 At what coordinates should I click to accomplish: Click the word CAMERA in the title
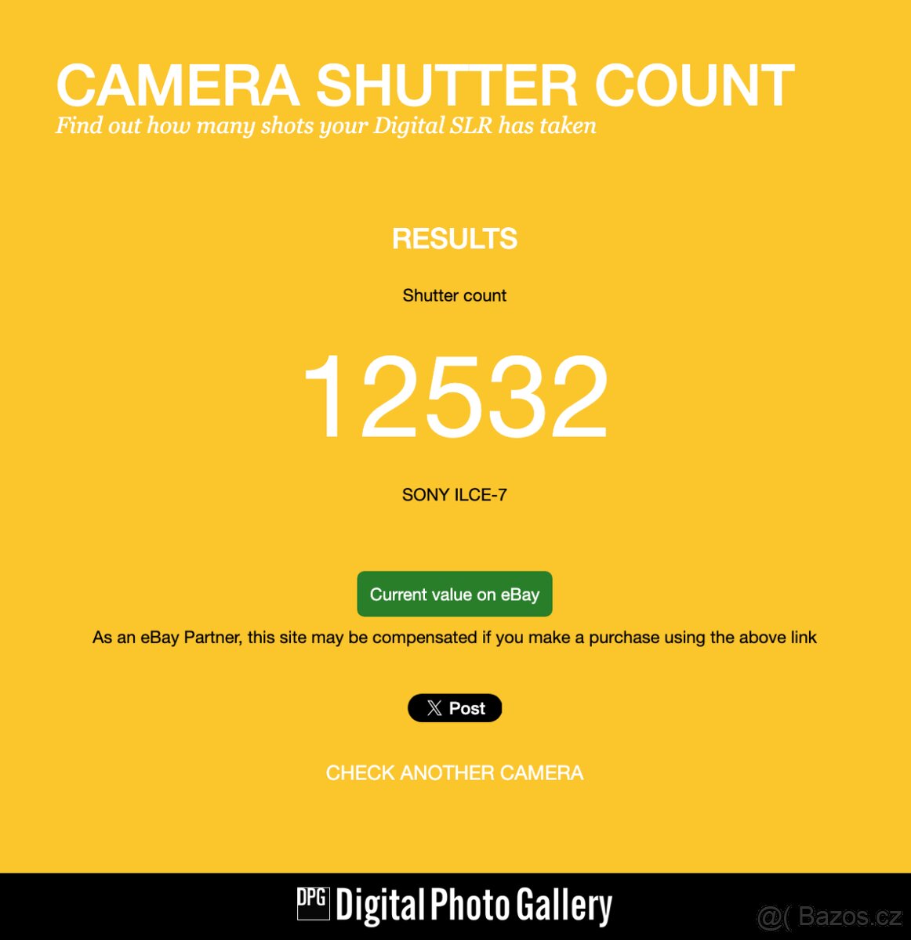[x=178, y=85]
